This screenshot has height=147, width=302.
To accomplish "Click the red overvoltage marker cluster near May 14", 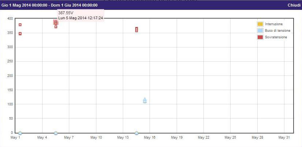I will click(136, 30).
